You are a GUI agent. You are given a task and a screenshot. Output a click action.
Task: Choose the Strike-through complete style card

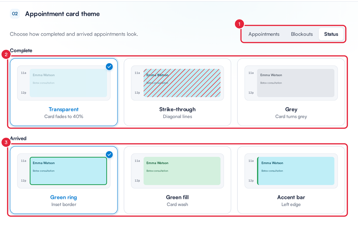click(177, 92)
